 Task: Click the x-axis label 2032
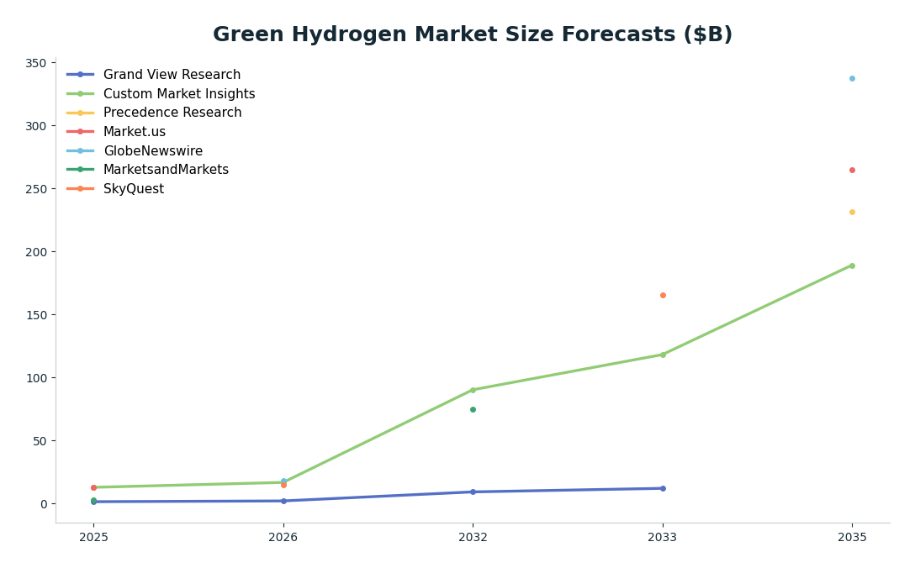[x=473, y=538]
